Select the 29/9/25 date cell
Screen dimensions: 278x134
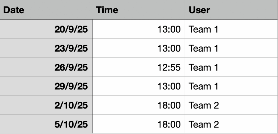(x=71, y=86)
